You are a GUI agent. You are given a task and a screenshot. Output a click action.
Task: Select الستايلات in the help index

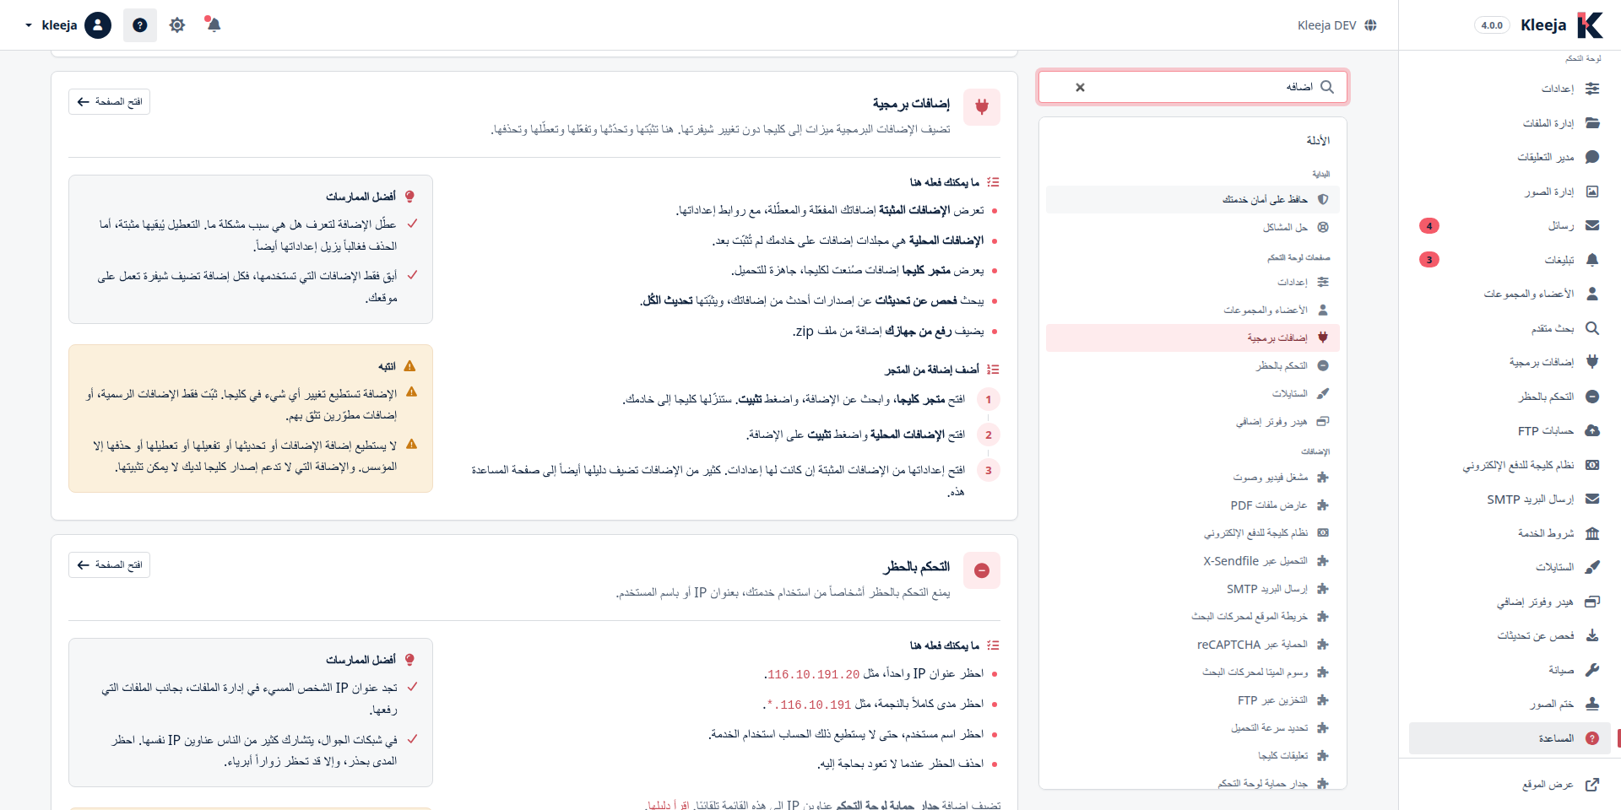[1192, 393]
